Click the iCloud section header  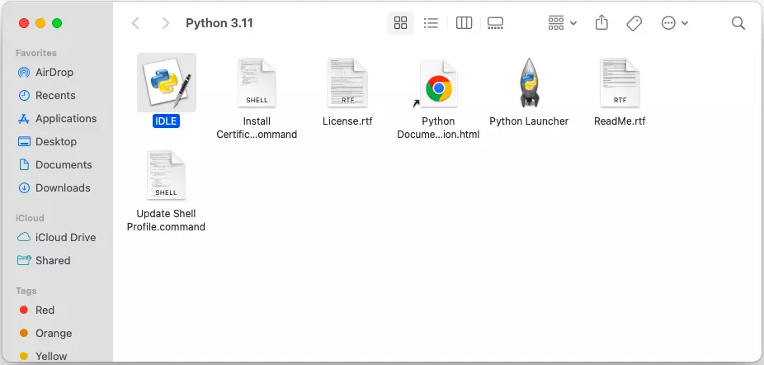point(30,218)
